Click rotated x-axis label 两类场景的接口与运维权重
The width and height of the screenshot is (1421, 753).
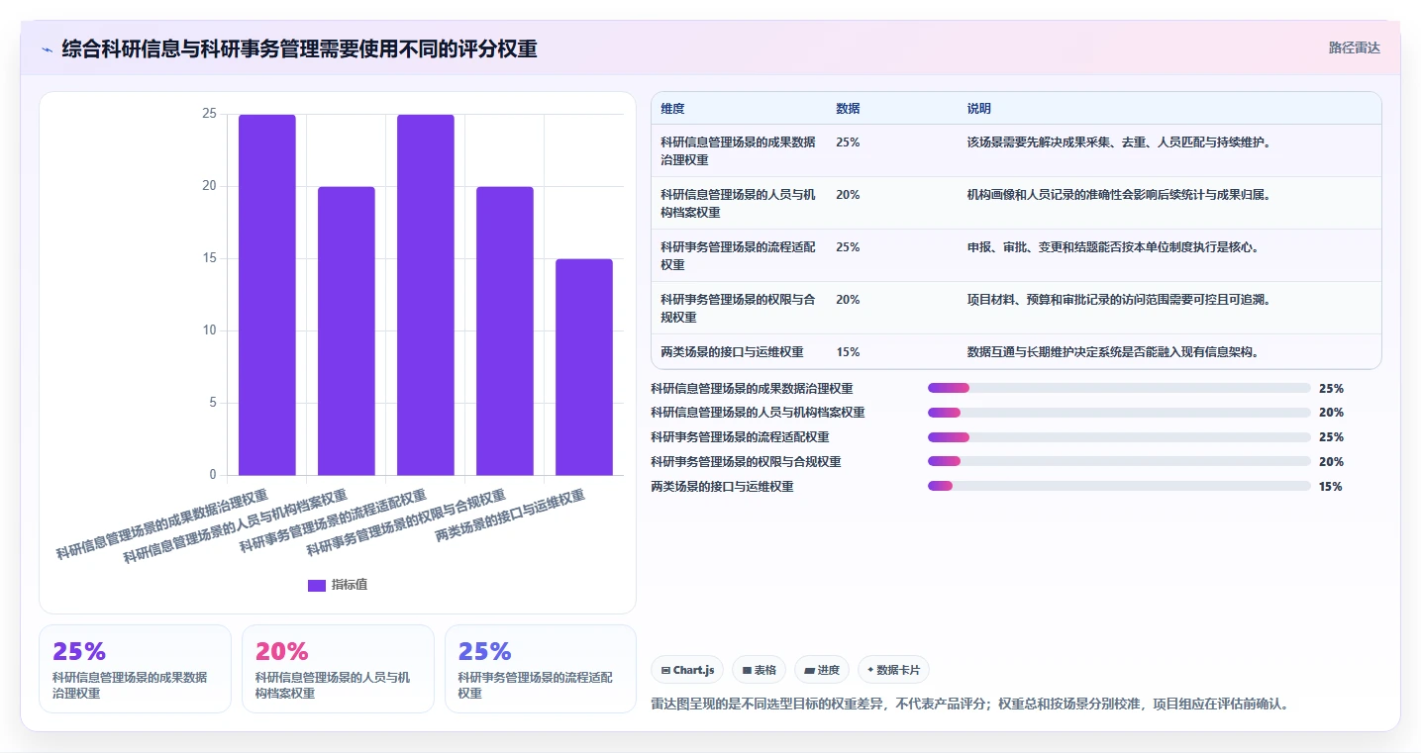tap(511, 517)
